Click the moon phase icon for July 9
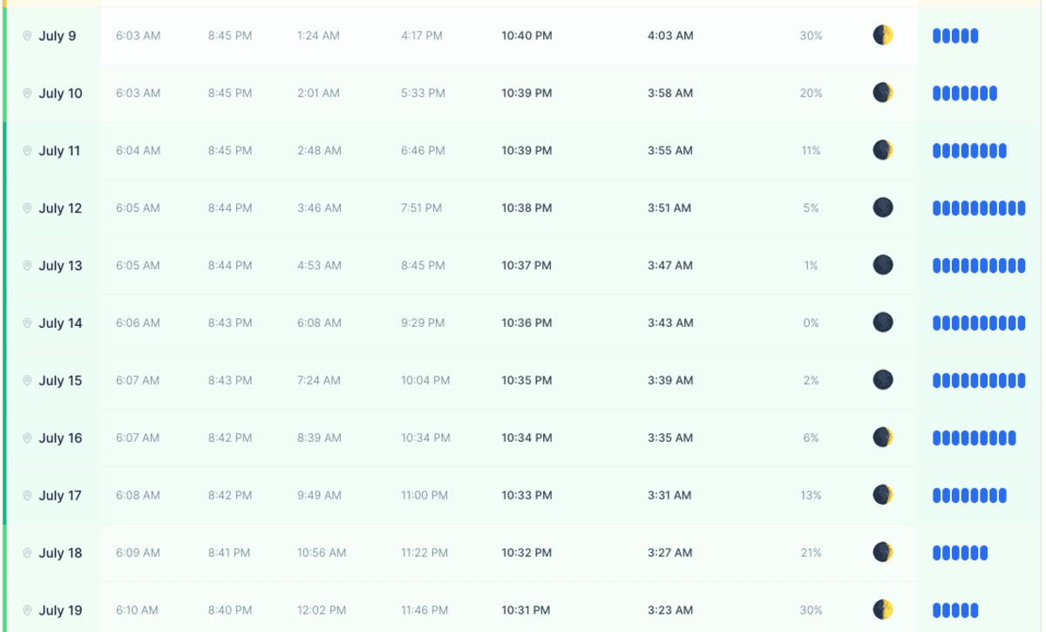The image size is (1046, 632). point(883,36)
